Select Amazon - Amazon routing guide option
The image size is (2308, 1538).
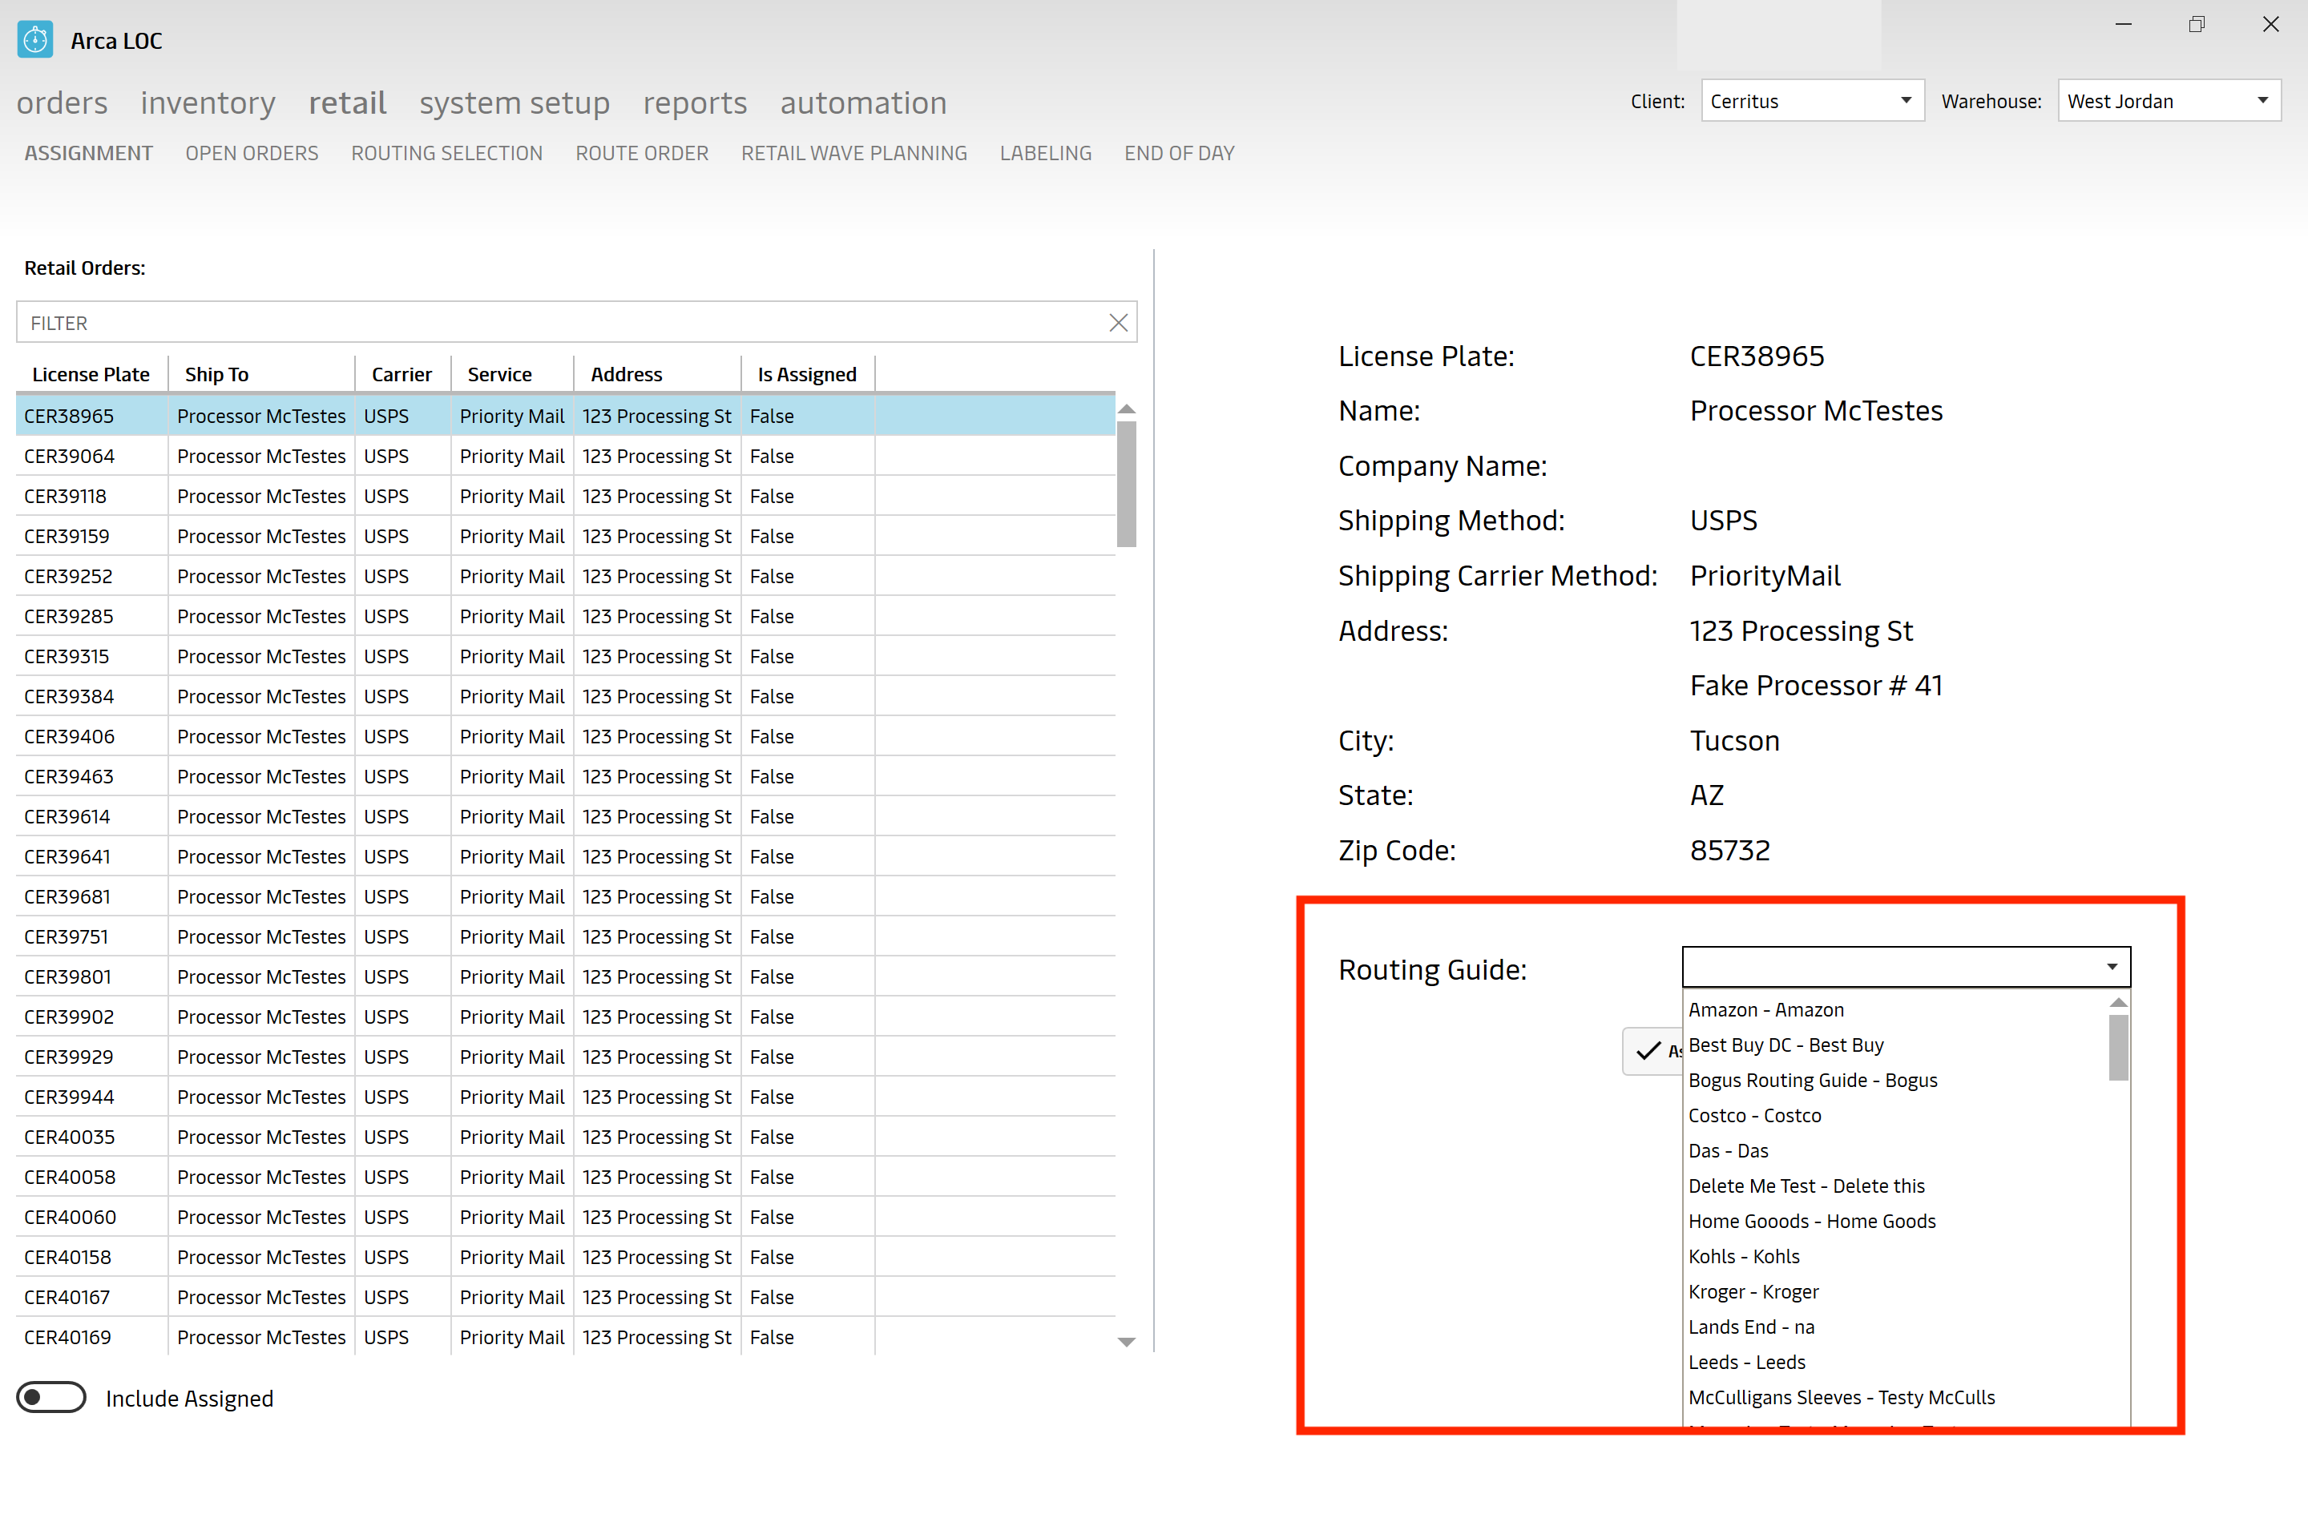(1767, 1009)
